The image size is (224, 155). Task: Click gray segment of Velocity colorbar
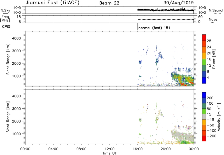204,117
